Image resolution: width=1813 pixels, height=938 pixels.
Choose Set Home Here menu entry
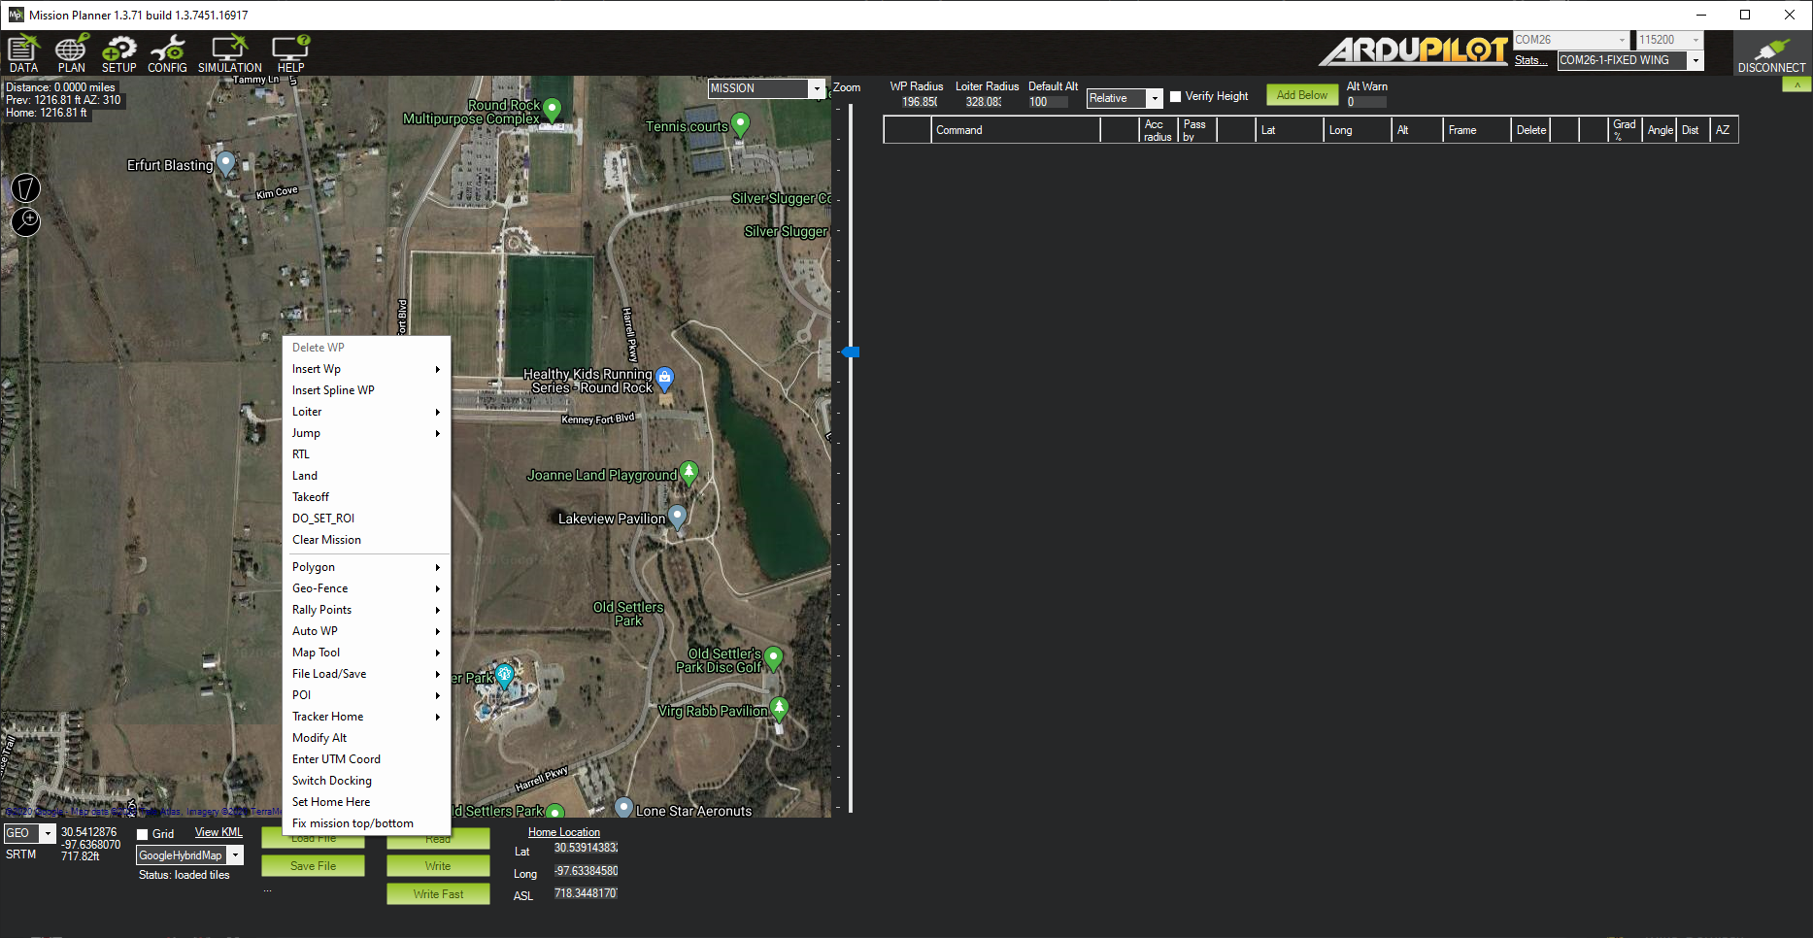click(x=331, y=802)
